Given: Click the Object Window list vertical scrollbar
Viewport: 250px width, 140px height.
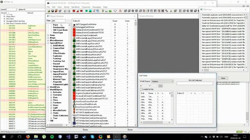Looking at the screenshot, I should tap(136, 73).
